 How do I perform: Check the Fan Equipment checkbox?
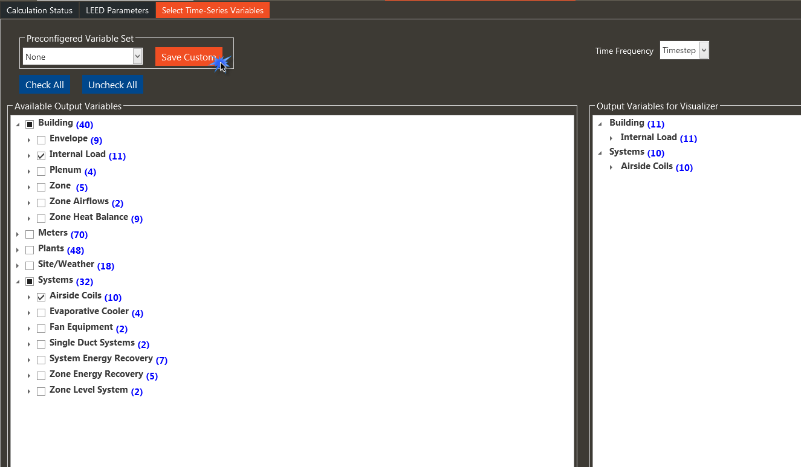pyautogui.click(x=41, y=329)
